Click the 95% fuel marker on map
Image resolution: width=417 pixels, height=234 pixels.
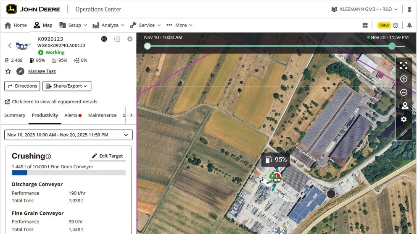pos(275,160)
